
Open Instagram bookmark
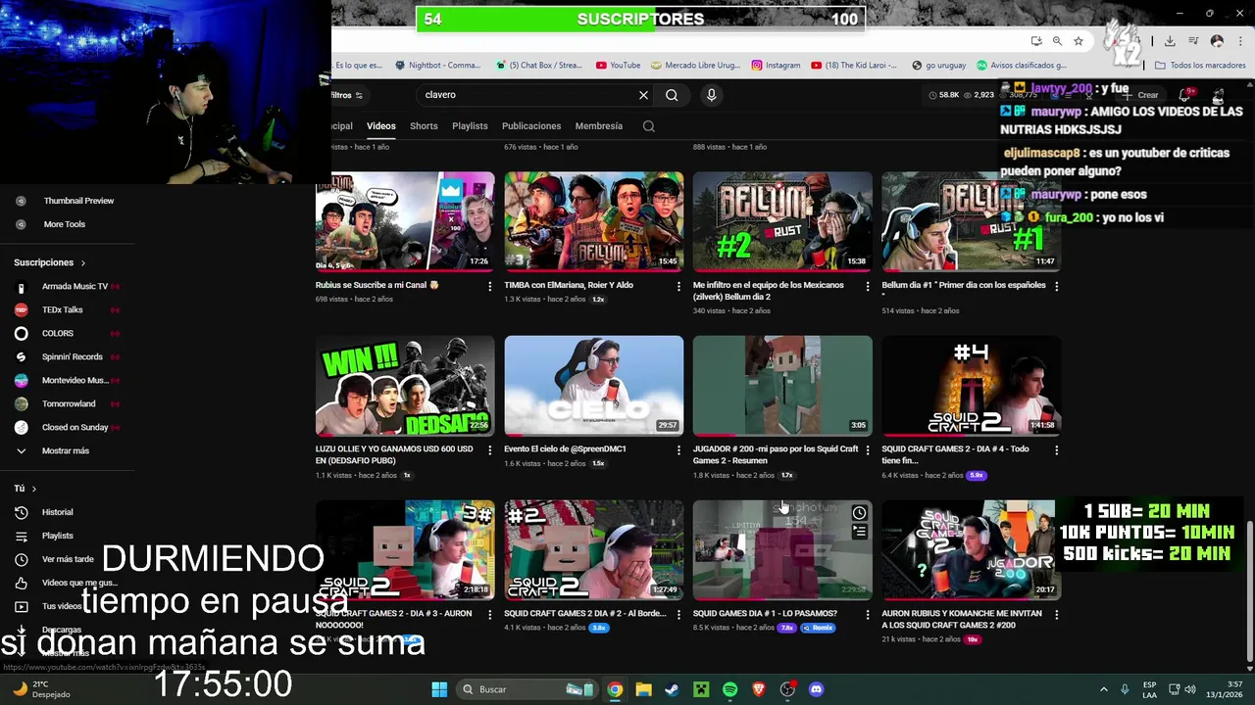click(x=776, y=66)
